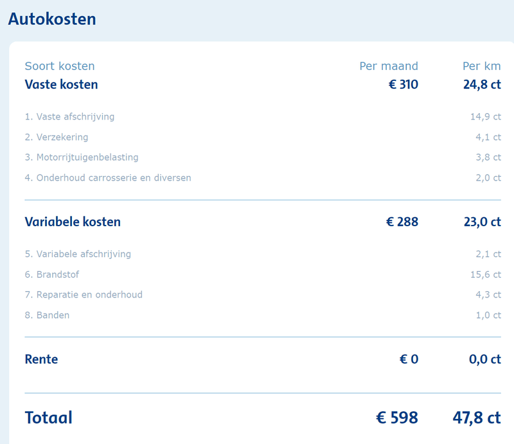The height and width of the screenshot is (444, 514).
Task: Select the Vaste afschrijving row
Action: pyautogui.click(x=263, y=117)
